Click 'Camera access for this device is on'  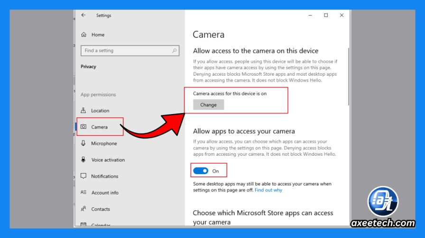click(230, 94)
